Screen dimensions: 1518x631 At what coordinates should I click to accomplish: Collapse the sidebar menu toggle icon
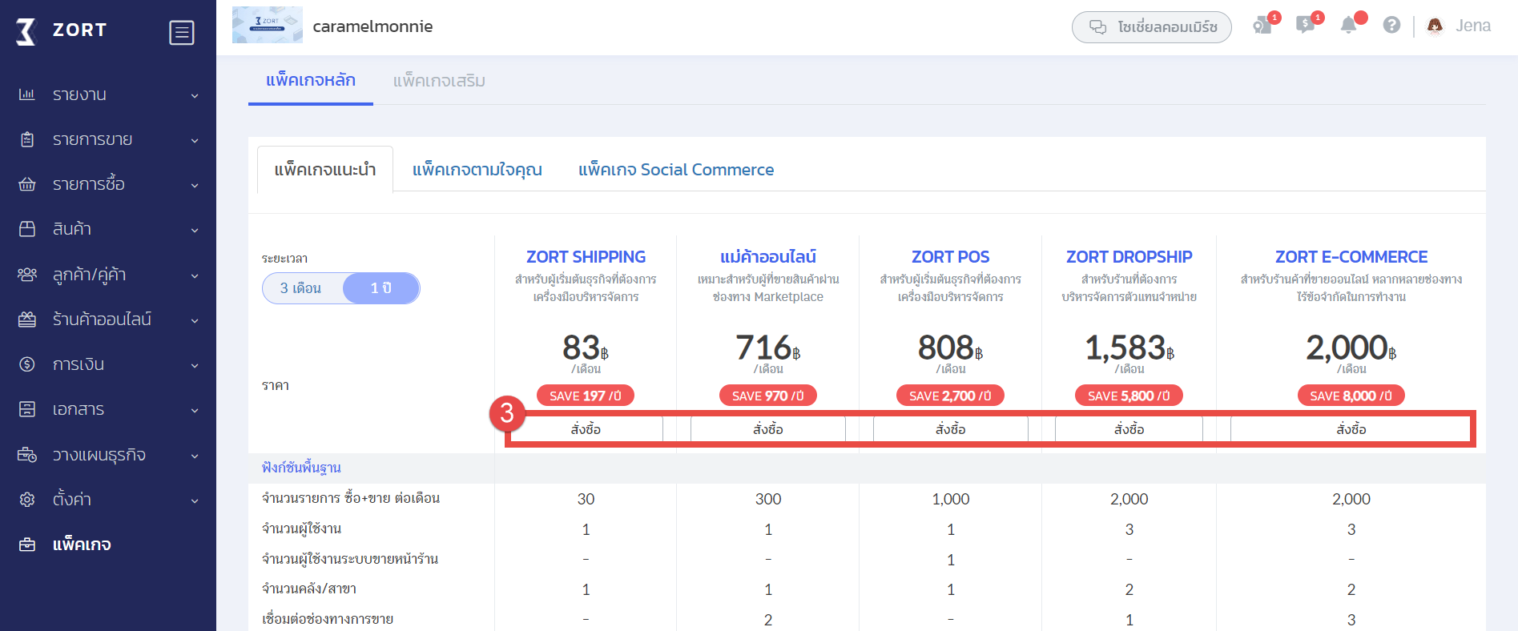(182, 33)
